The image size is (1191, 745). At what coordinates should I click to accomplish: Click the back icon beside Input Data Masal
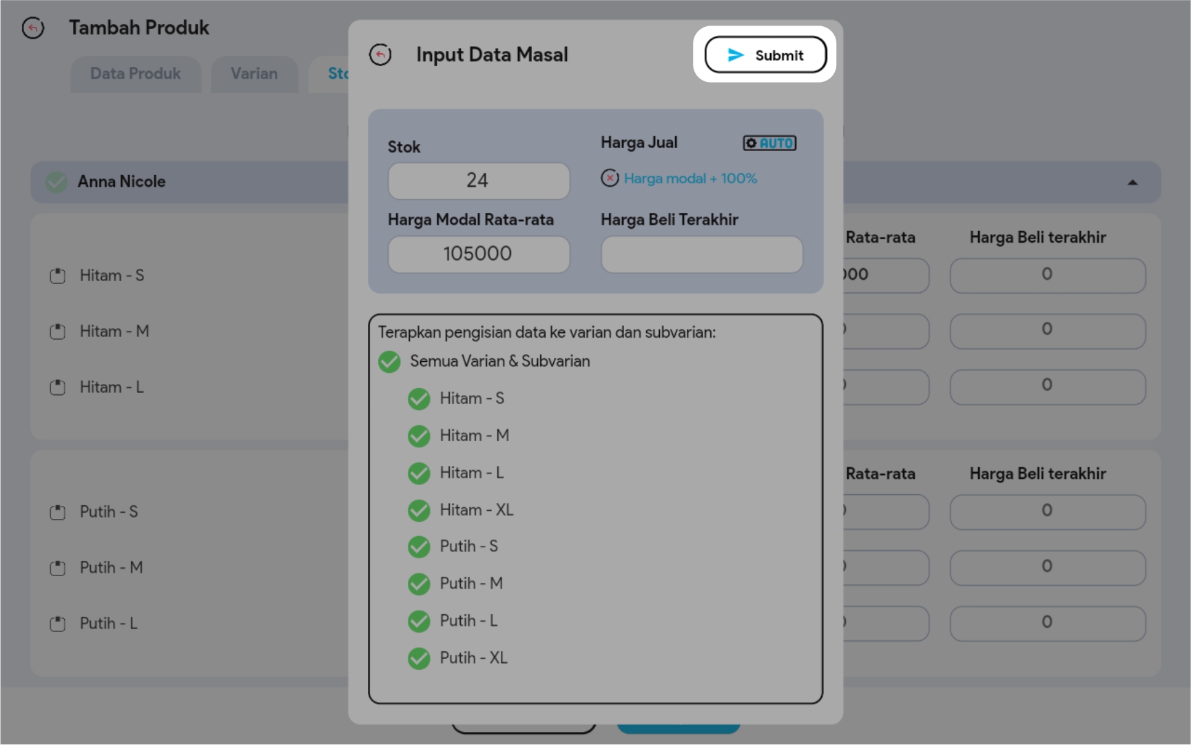[x=380, y=55]
